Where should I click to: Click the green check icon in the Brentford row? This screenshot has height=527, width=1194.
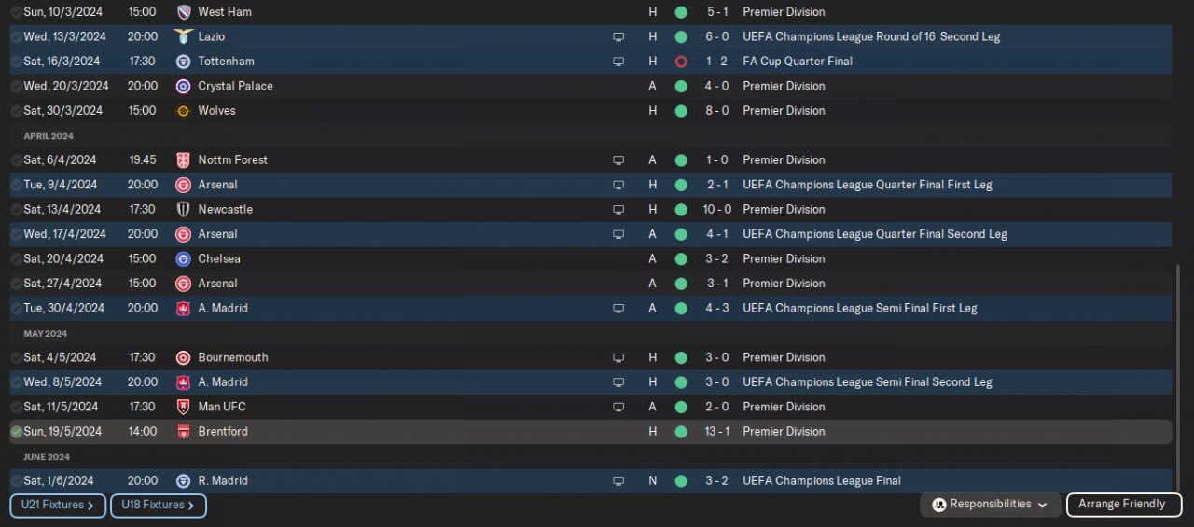[16, 432]
